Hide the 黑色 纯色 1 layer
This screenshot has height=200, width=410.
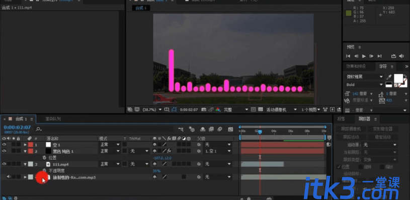(x=4, y=151)
